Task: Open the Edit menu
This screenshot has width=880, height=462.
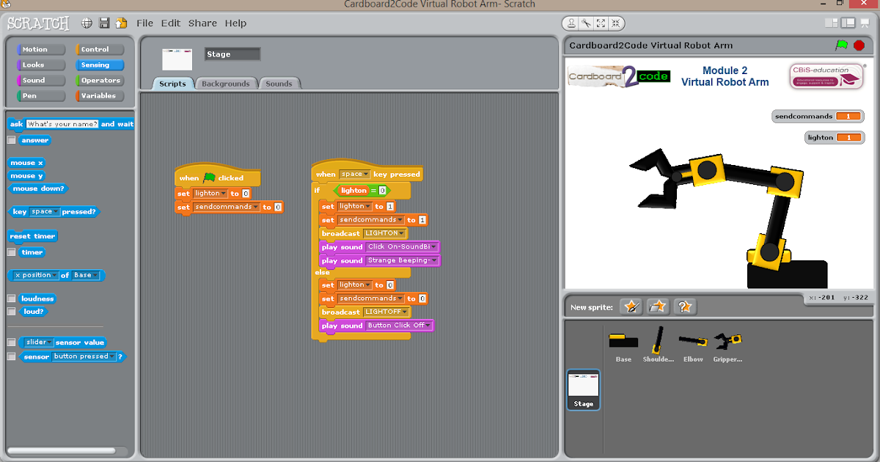Action: click(171, 23)
